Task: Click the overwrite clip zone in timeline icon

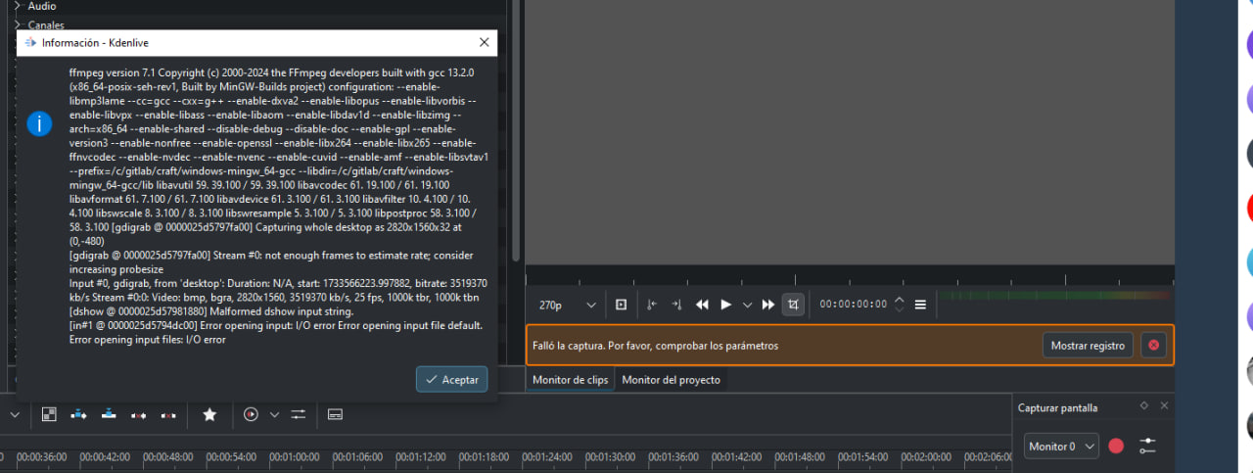Action: click(109, 414)
